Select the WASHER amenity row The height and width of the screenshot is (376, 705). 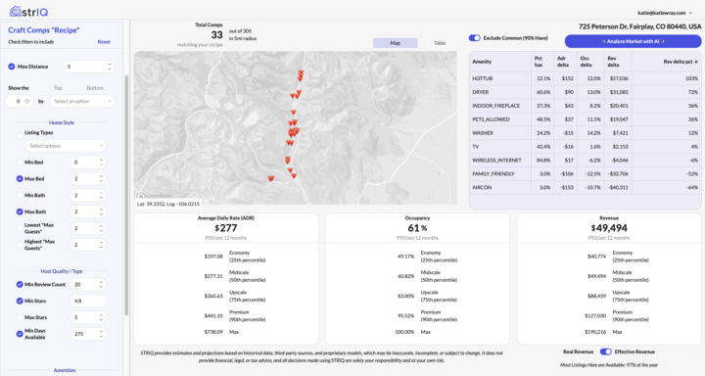(x=585, y=133)
